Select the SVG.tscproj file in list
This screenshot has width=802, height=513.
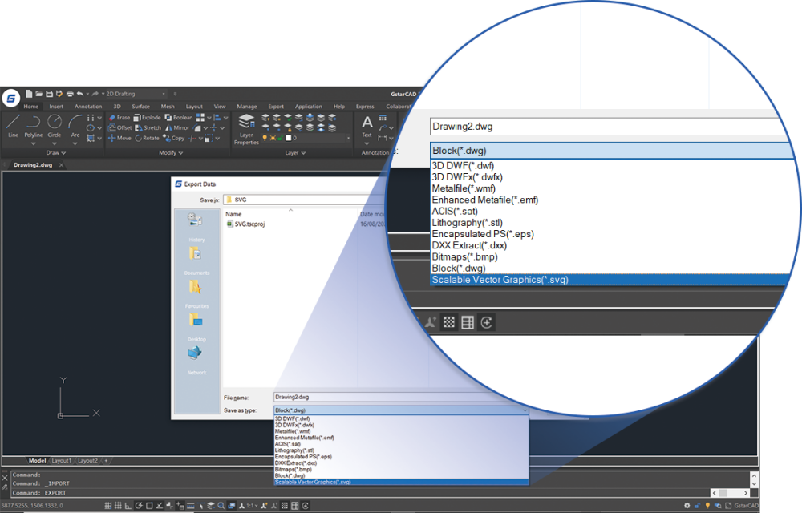pos(245,224)
